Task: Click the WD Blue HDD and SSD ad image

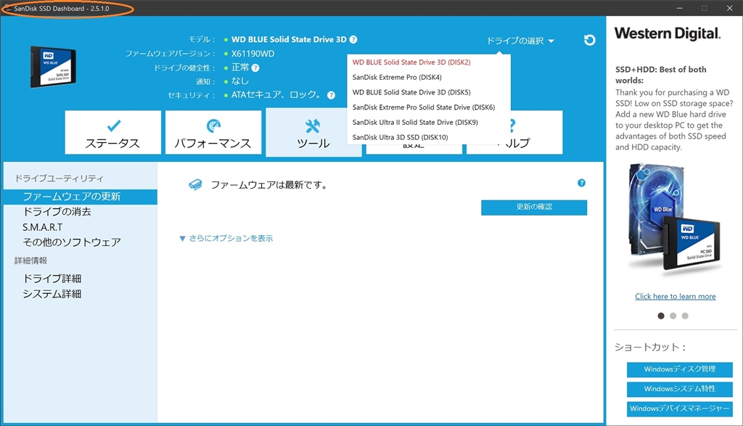Action: pyautogui.click(x=674, y=221)
